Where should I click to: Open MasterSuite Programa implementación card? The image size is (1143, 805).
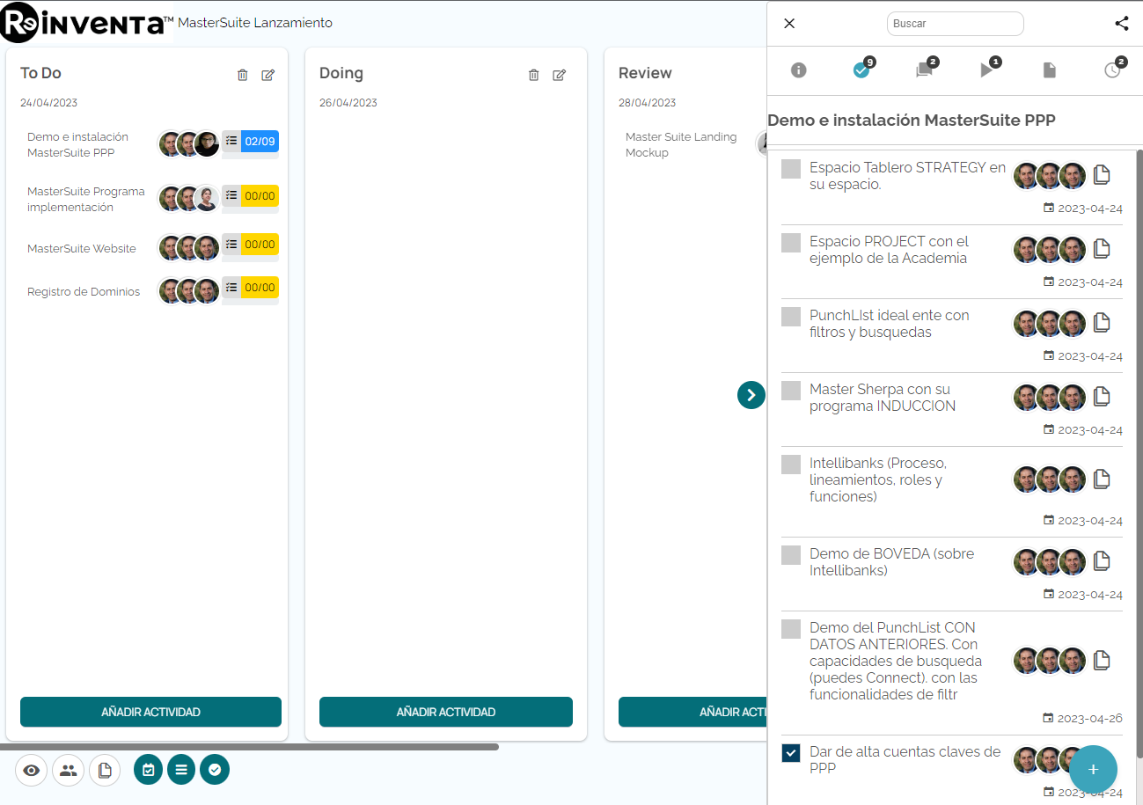click(85, 199)
